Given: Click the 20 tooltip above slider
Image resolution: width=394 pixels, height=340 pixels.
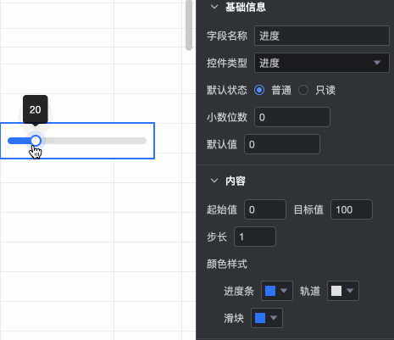Looking at the screenshot, I should pyautogui.click(x=36, y=109).
